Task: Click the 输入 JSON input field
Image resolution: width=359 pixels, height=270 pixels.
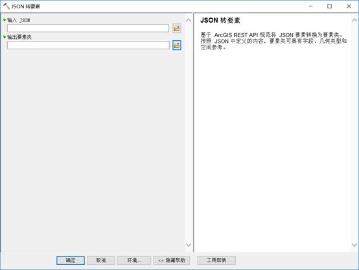Action: 88,28
